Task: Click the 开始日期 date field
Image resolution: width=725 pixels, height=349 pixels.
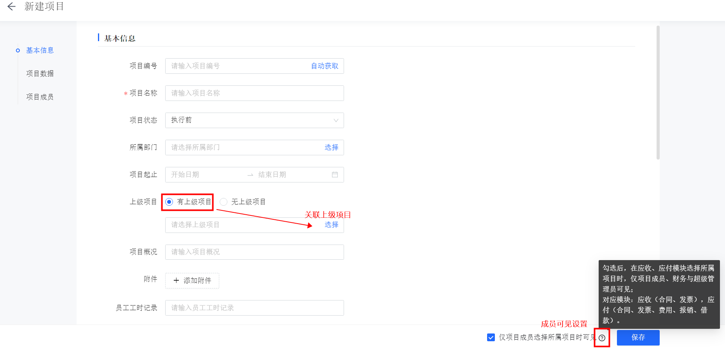Action: 206,175
